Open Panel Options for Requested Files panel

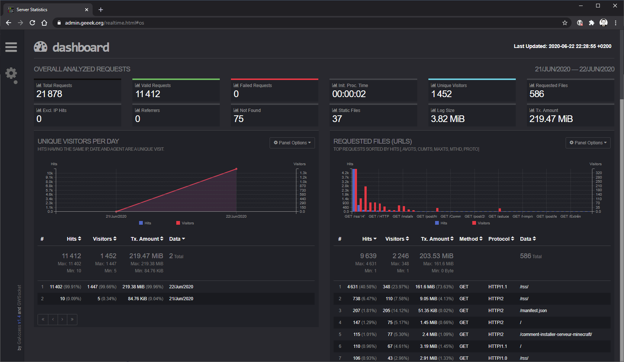tap(588, 143)
